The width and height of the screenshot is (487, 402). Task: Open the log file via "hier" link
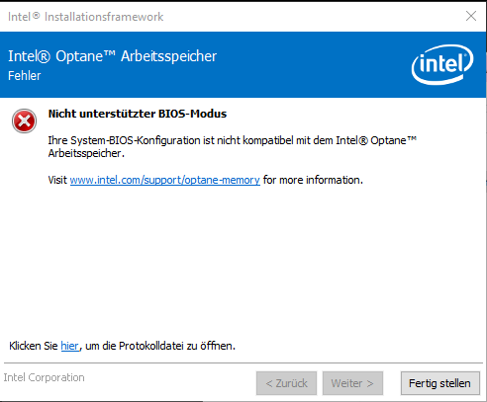(70, 346)
